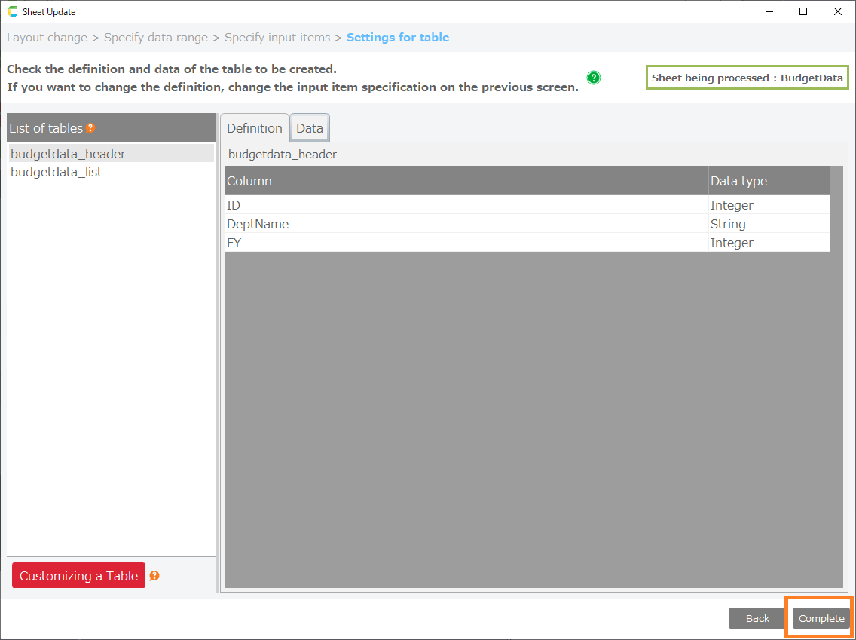856x640 pixels.
Task: Click the Layout change breadcrumb step
Action: [46, 38]
